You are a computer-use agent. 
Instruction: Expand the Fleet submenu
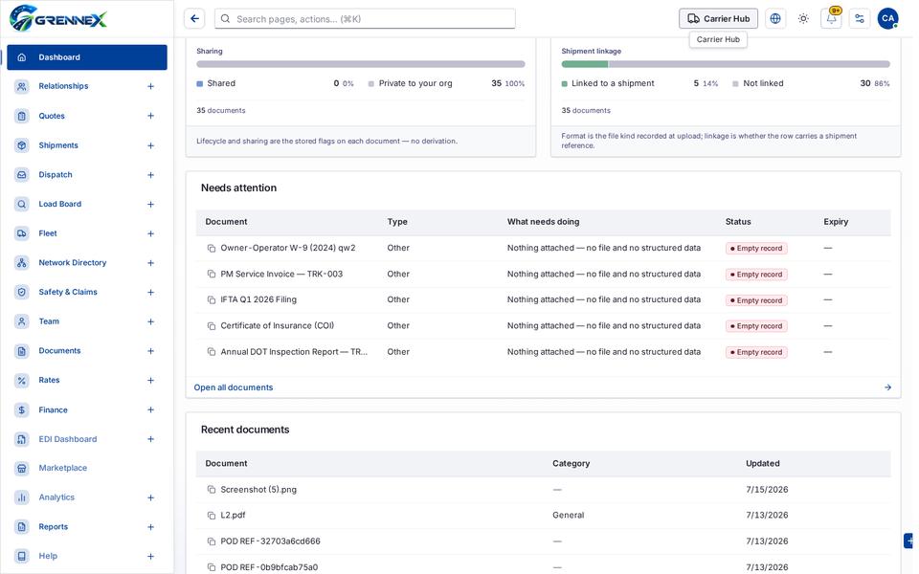coord(150,233)
